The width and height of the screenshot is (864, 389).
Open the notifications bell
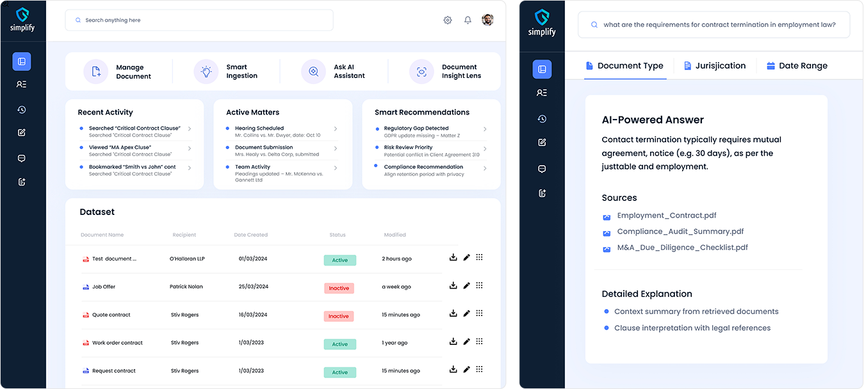[468, 20]
